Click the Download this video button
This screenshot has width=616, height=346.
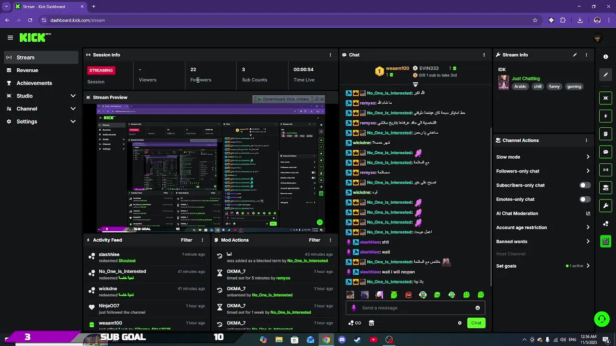click(x=283, y=99)
